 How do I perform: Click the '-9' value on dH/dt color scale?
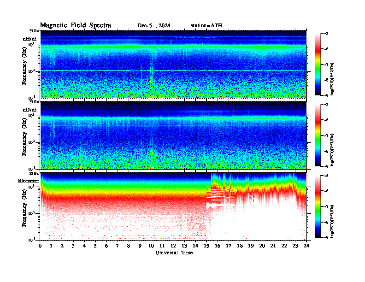326,95
